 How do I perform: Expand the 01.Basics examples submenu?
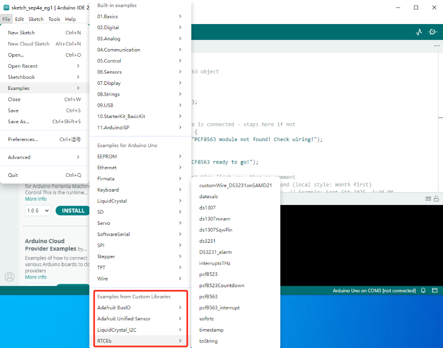138,16
